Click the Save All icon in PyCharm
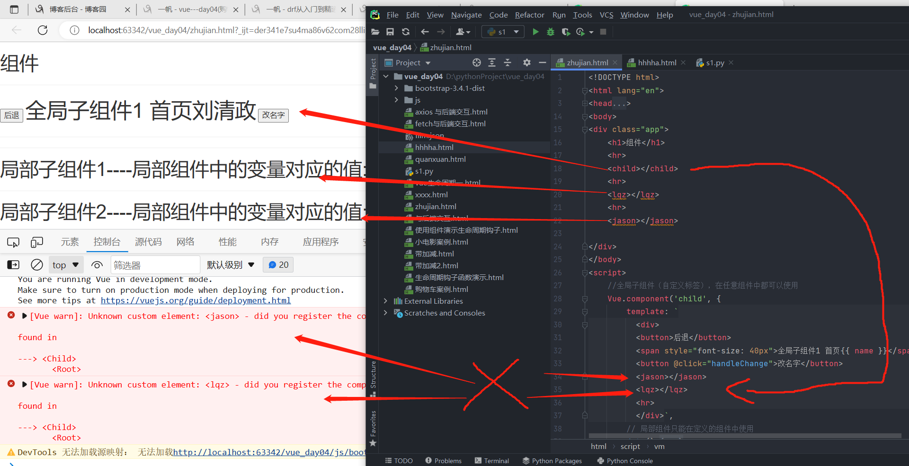Viewport: 909px width, 466px height. [390, 32]
